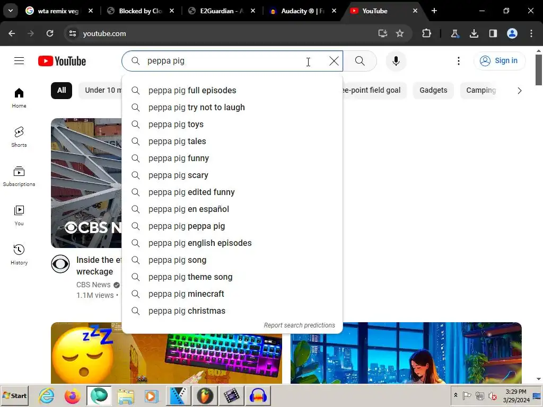Pick suggestion peppa pig english episodes

[232, 243]
